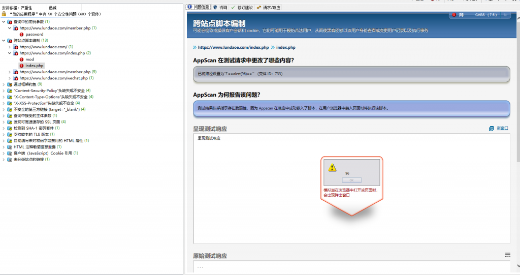Select the mod tree item
Viewport: 520px width, 275px height.
tap(29, 59)
